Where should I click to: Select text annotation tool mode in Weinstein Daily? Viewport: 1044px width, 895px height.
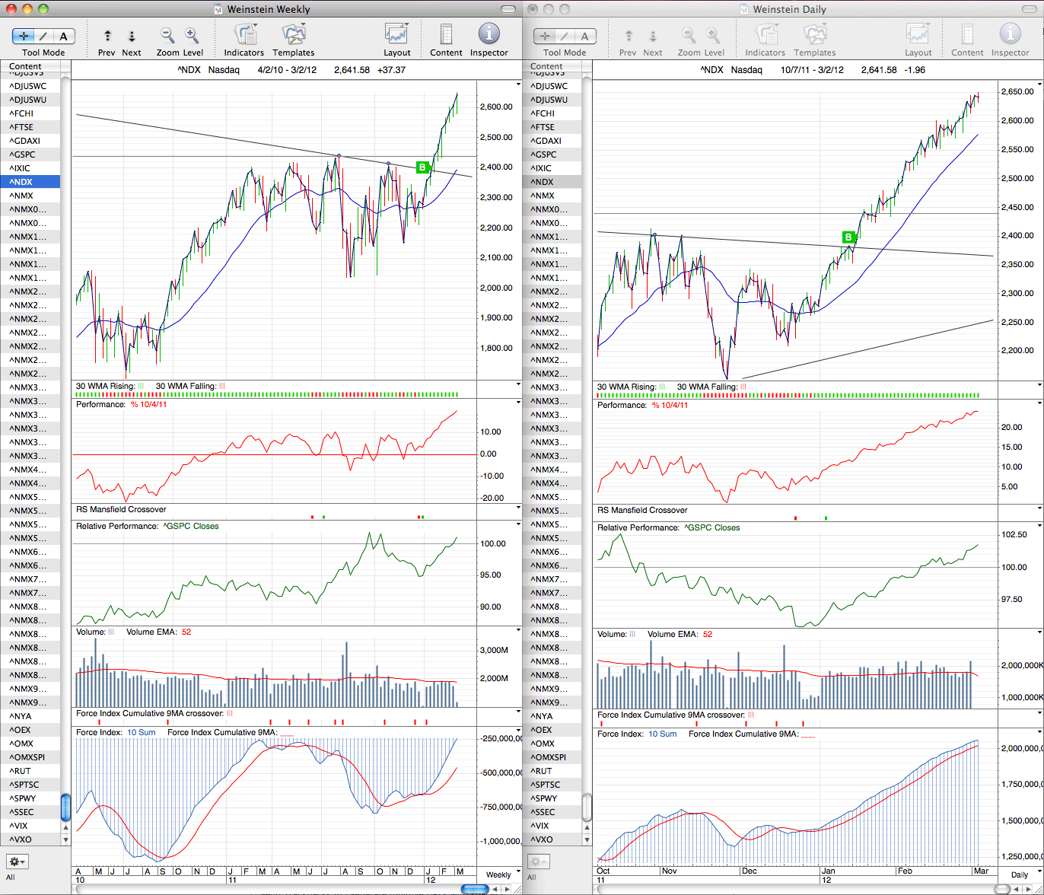click(x=584, y=36)
